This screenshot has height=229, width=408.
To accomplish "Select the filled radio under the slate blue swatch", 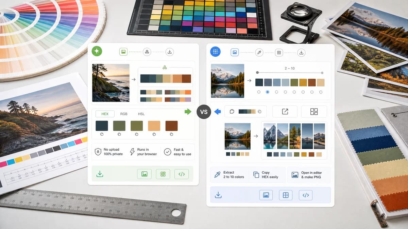I will pyautogui.click(x=268, y=92).
